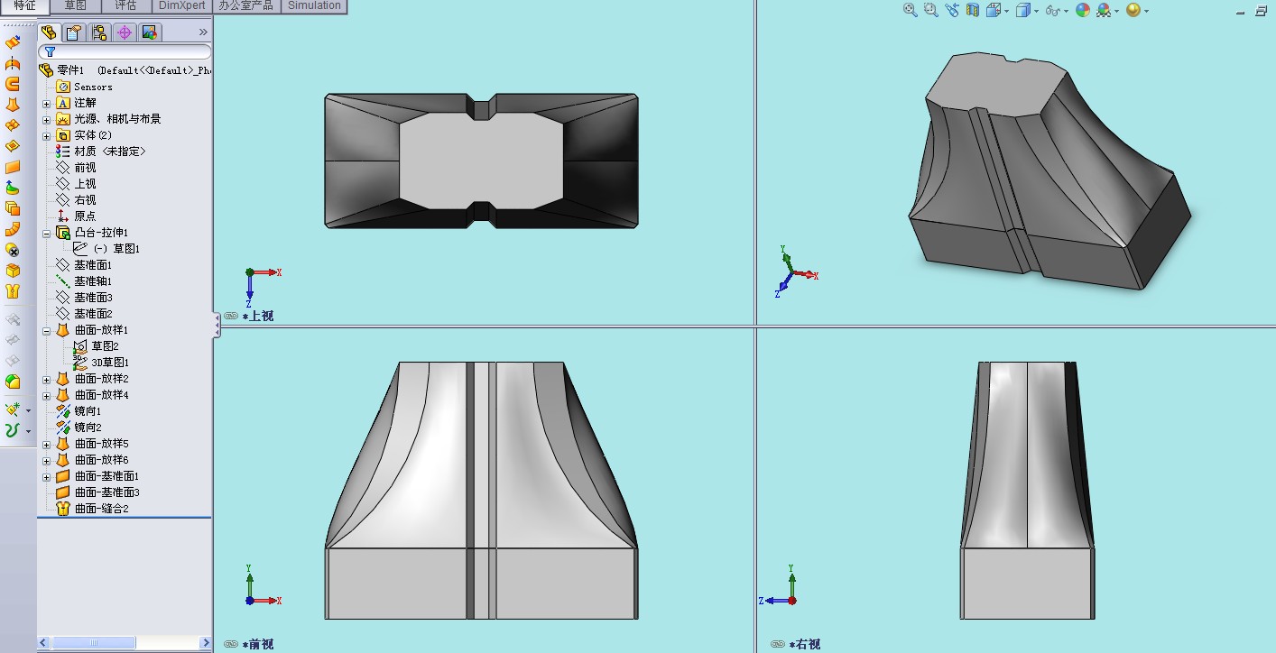Select the 原点 origin item
Image resolution: width=1276 pixels, height=653 pixels.
coord(76,216)
